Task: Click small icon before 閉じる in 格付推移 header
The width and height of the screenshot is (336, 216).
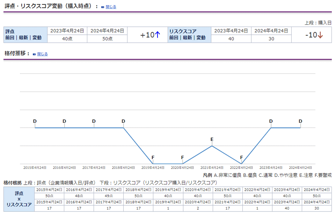Action: coord(34,54)
